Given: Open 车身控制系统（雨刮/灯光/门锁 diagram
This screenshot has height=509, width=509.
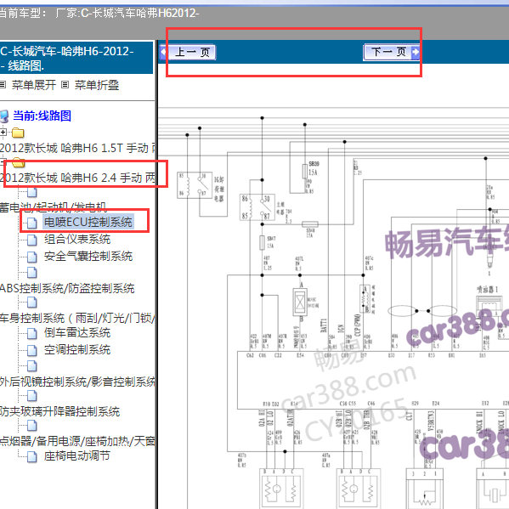Looking at the screenshot, I should point(77,318).
